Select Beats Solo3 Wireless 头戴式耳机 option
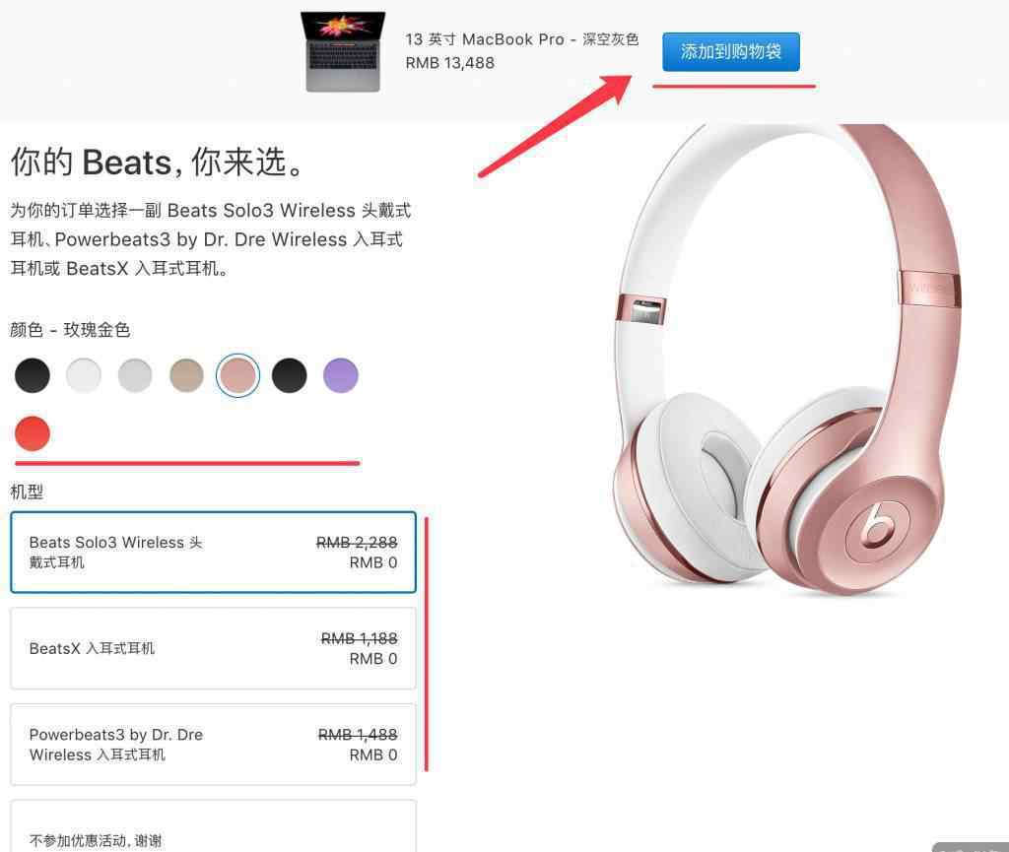 click(x=213, y=553)
